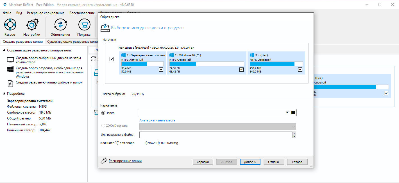Switch to Создать резервные копии tab
Viewport: 399px width, 183px height.
click(x=23, y=42)
